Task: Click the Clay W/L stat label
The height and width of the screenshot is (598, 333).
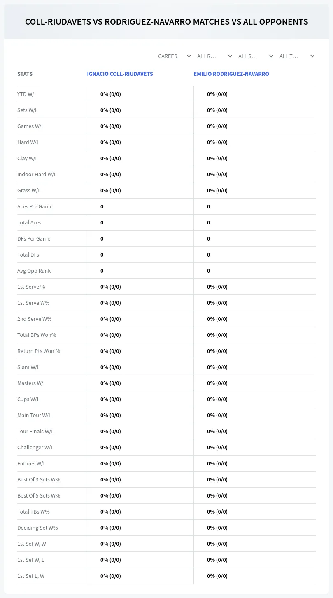Action: [x=28, y=158]
